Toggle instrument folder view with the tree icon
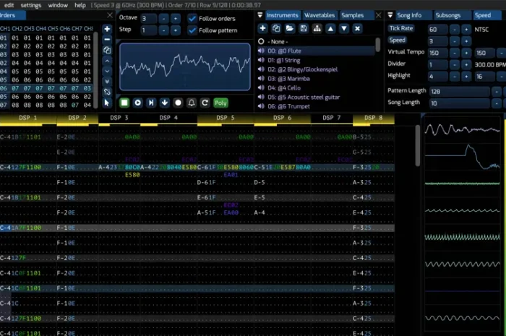 (x=317, y=28)
